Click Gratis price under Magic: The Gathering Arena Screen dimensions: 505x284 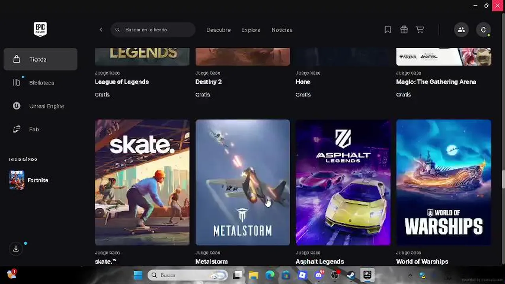click(x=403, y=95)
